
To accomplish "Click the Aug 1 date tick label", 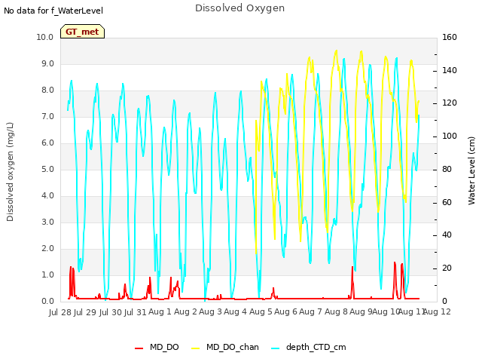I will 160,311.
